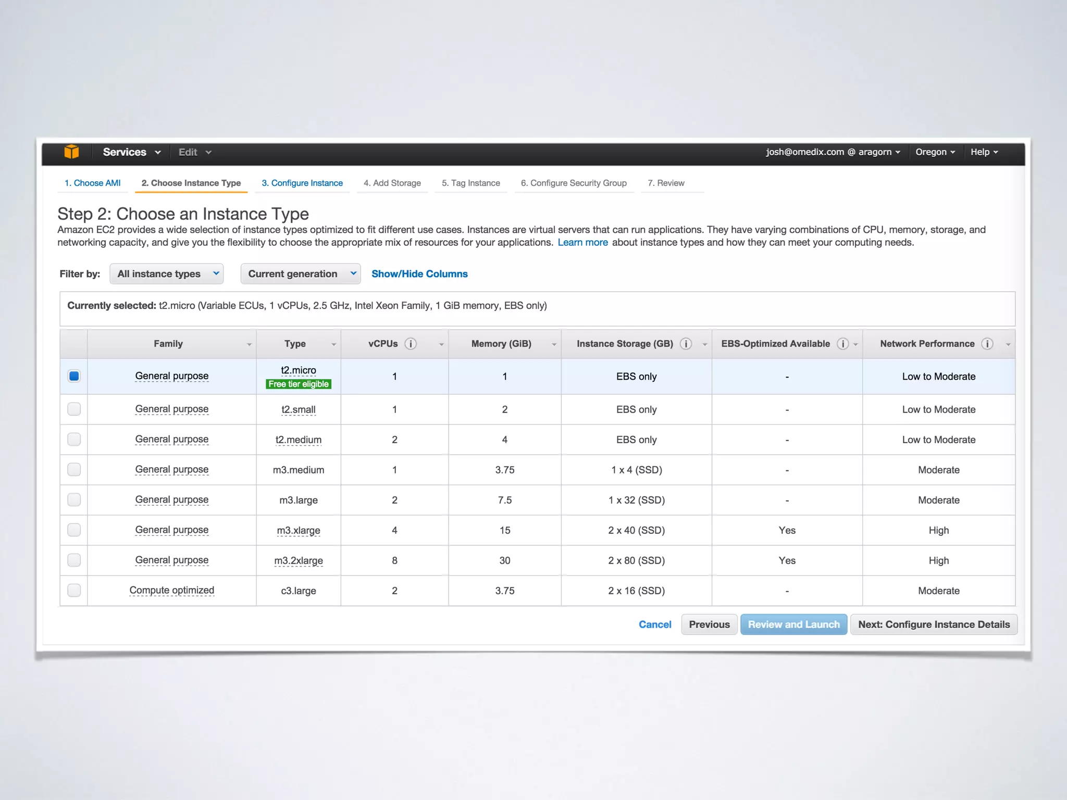Viewport: 1067px width, 800px height.
Task: Open the All instance types filter dropdown
Action: pos(167,274)
